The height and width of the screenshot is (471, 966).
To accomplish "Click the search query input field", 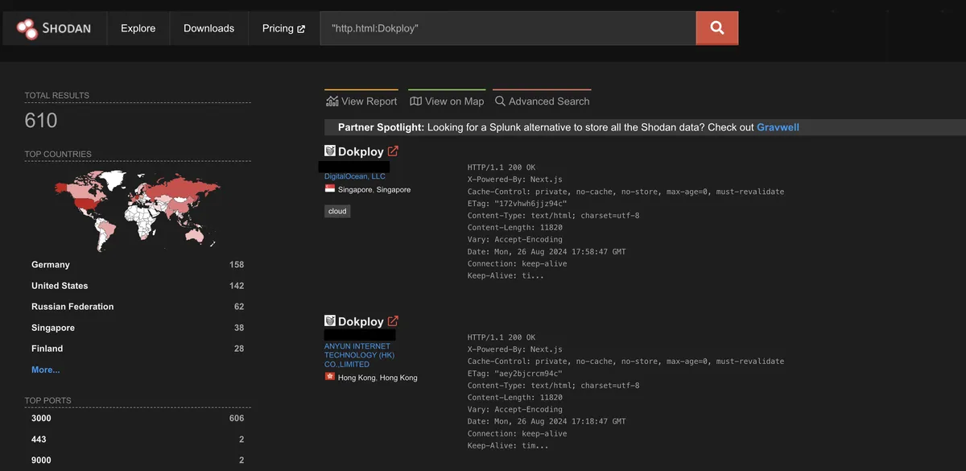I will [507, 28].
